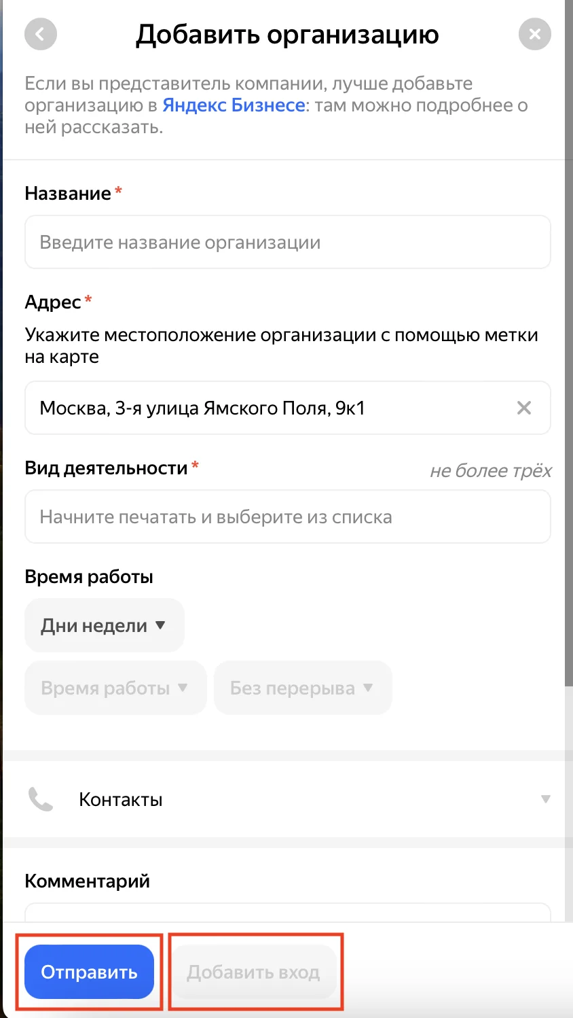Open the Яндекс Бизнесе link
The height and width of the screenshot is (1018, 573).
tap(234, 105)
